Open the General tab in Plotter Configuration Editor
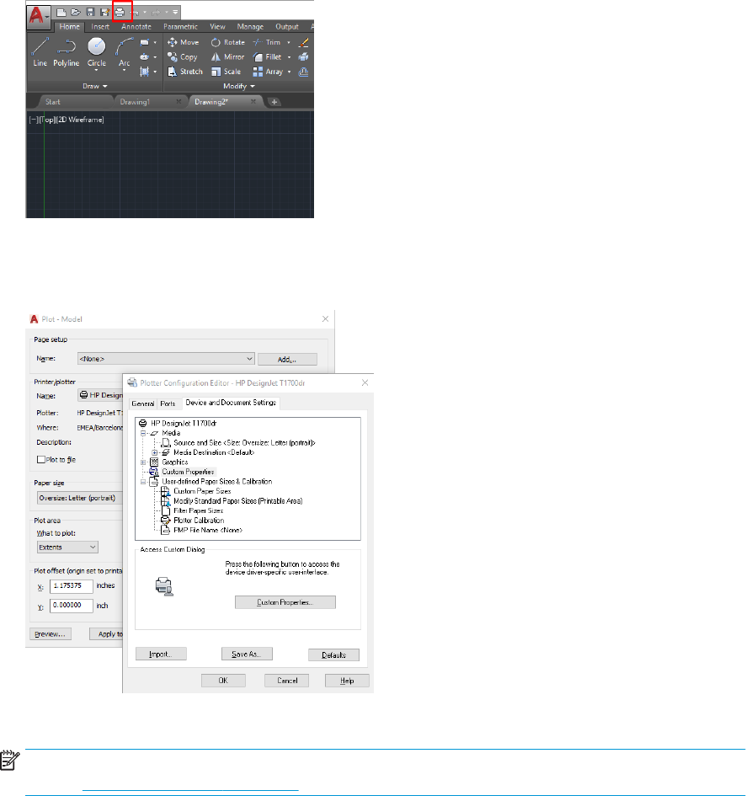 click(x=142, y=403)
